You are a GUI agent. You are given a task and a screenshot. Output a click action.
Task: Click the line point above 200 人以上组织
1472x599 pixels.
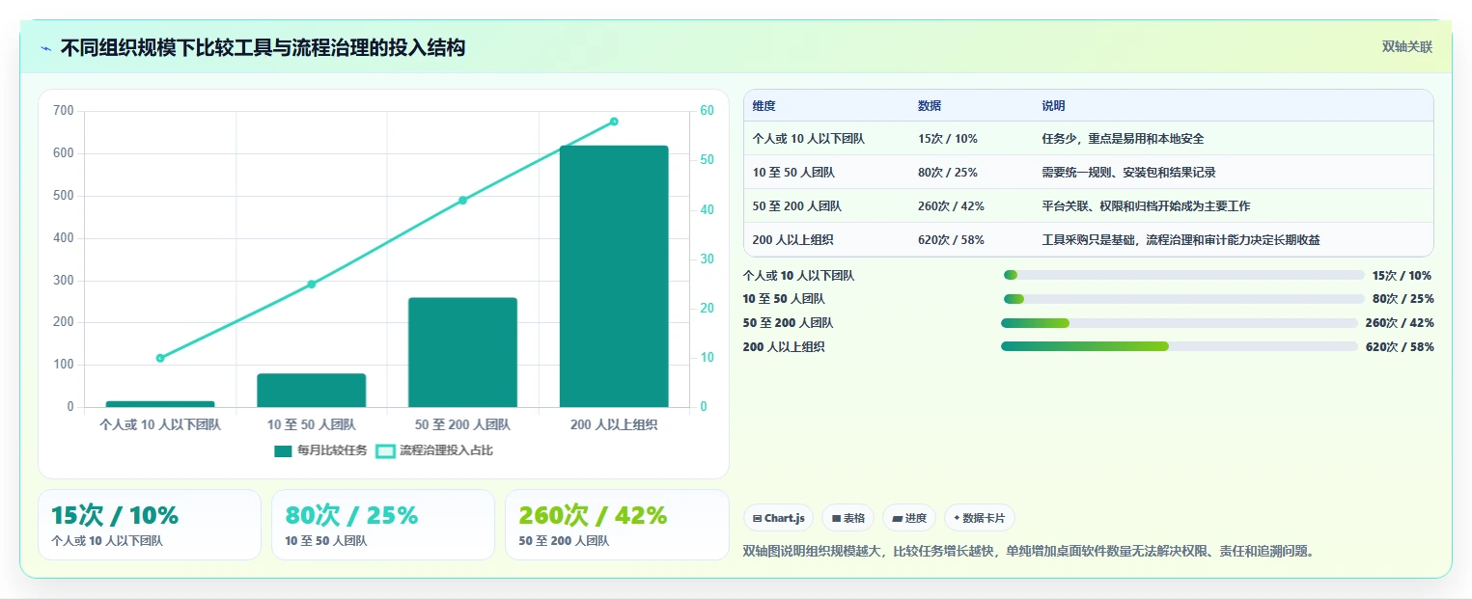(614, 122)
